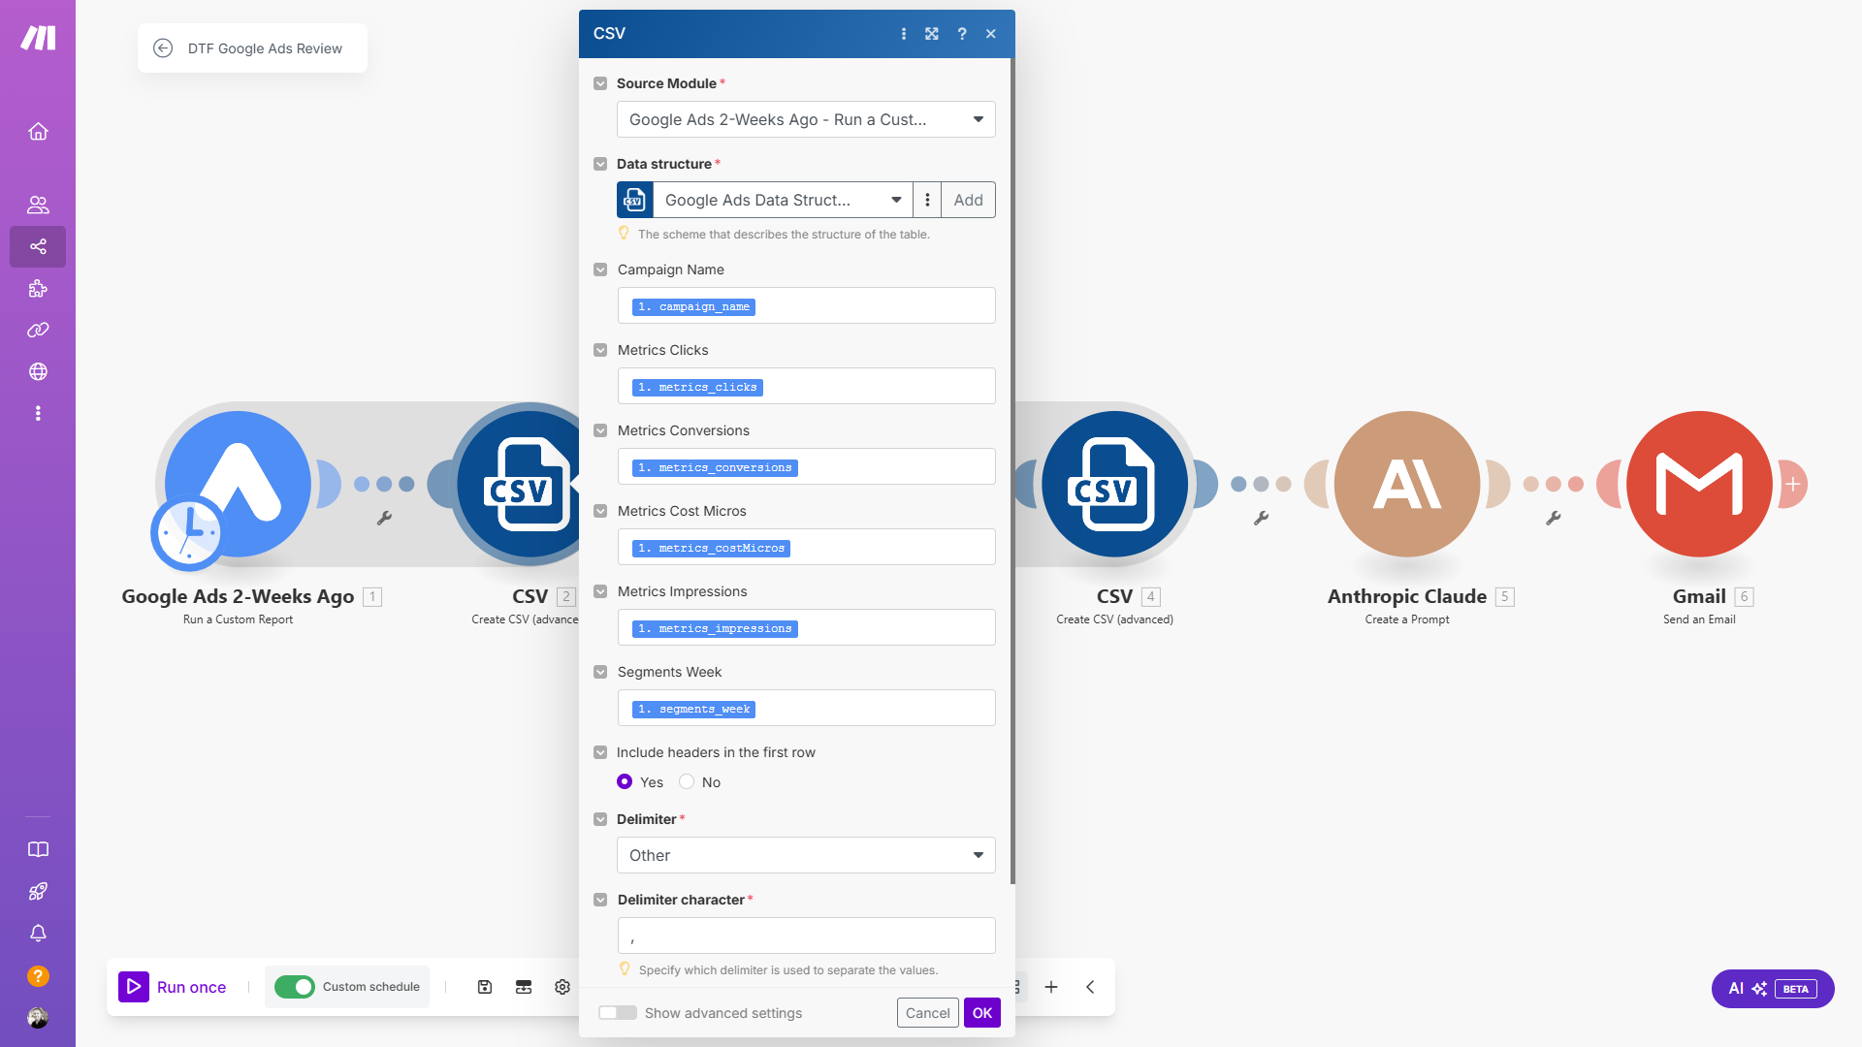Enable Show advanced settings toggle
This screenshot has width=1862, height=1047.
pos(618,1013)
